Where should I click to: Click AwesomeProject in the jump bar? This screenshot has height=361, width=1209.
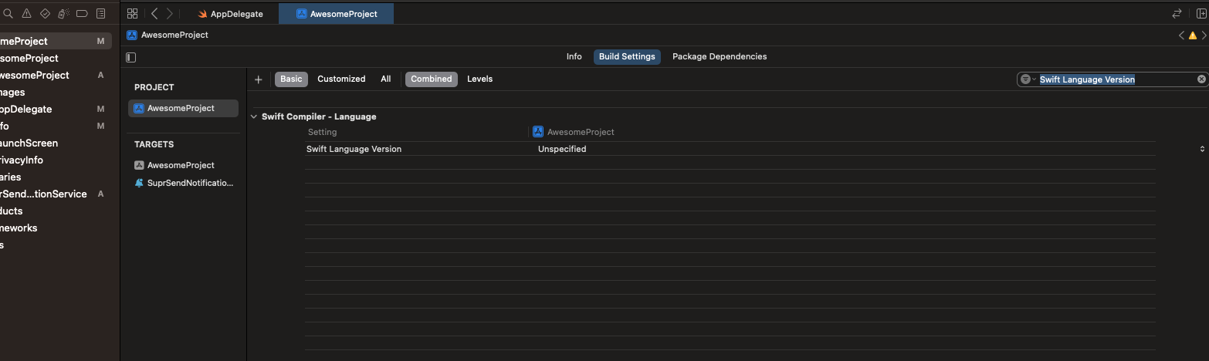174,35
